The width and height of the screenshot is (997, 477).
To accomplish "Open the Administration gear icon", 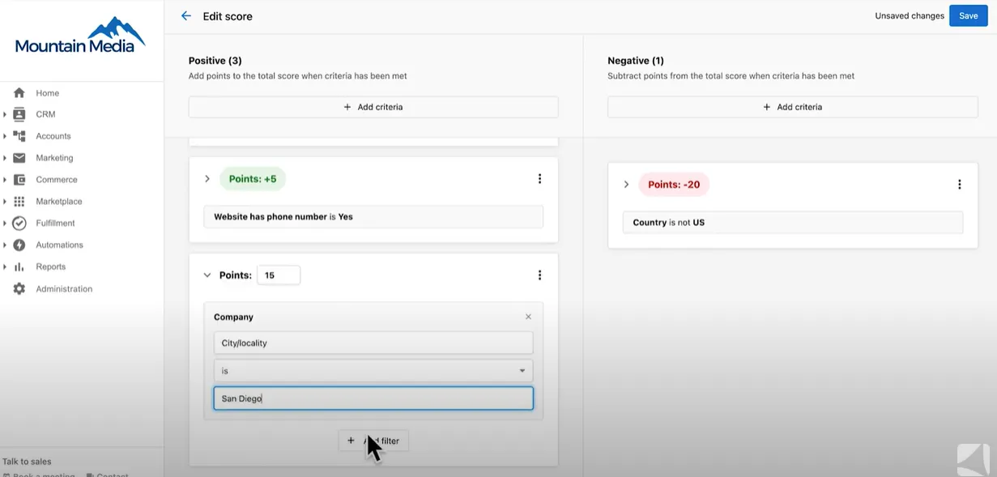I will 18,287.
